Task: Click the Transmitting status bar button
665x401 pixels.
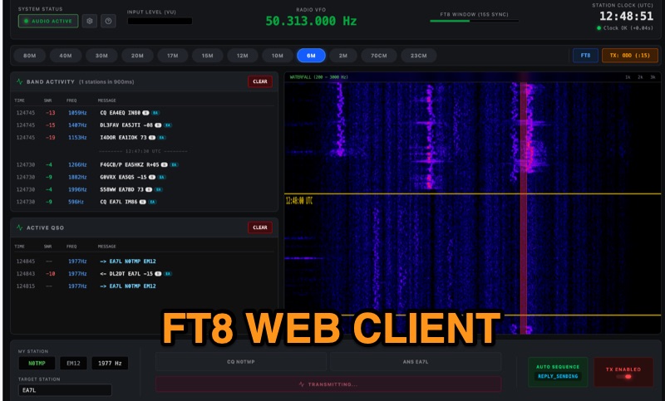Action: point(328,384)
